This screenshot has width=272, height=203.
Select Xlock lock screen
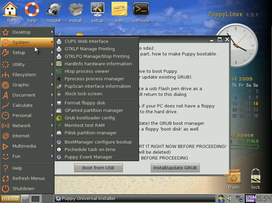coord(97,94)
